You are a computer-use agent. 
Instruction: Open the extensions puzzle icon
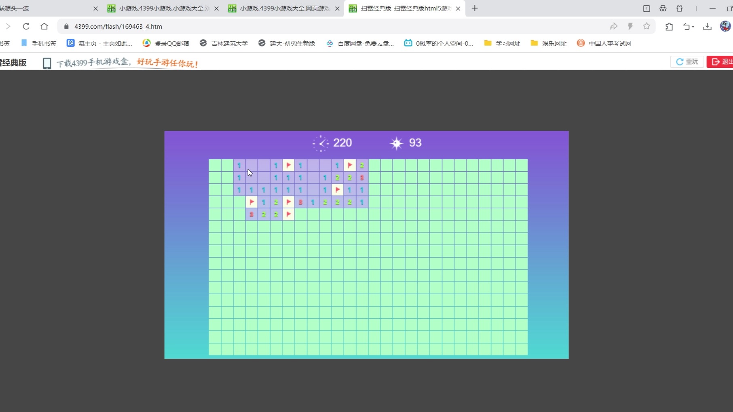pyautogui.click(x=669, y=26)
